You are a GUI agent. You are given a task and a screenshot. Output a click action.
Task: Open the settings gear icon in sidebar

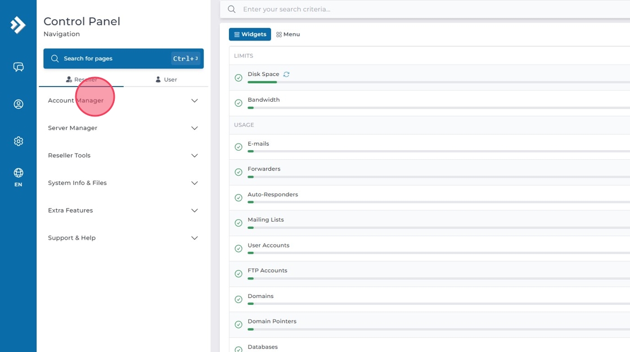[x=19, y=141]
